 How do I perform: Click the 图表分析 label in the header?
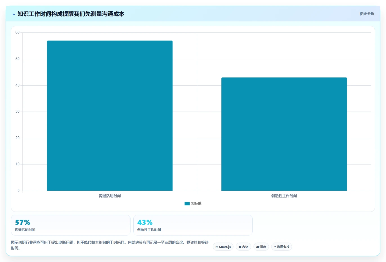pos(367,14)
